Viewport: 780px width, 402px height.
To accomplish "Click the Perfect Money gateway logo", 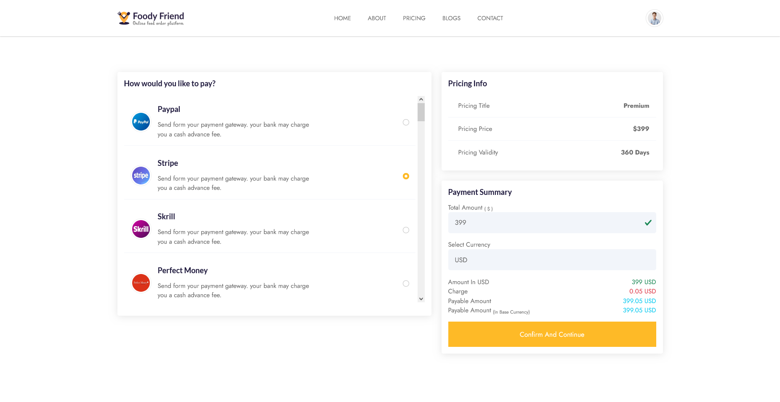I will [141, 283].
